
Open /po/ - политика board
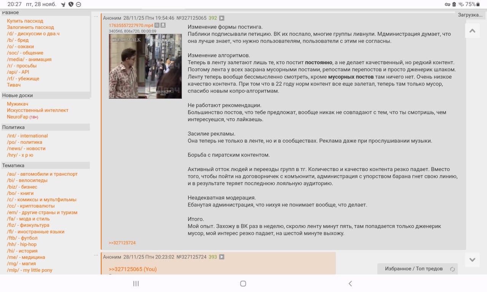[x=24, y=142]
